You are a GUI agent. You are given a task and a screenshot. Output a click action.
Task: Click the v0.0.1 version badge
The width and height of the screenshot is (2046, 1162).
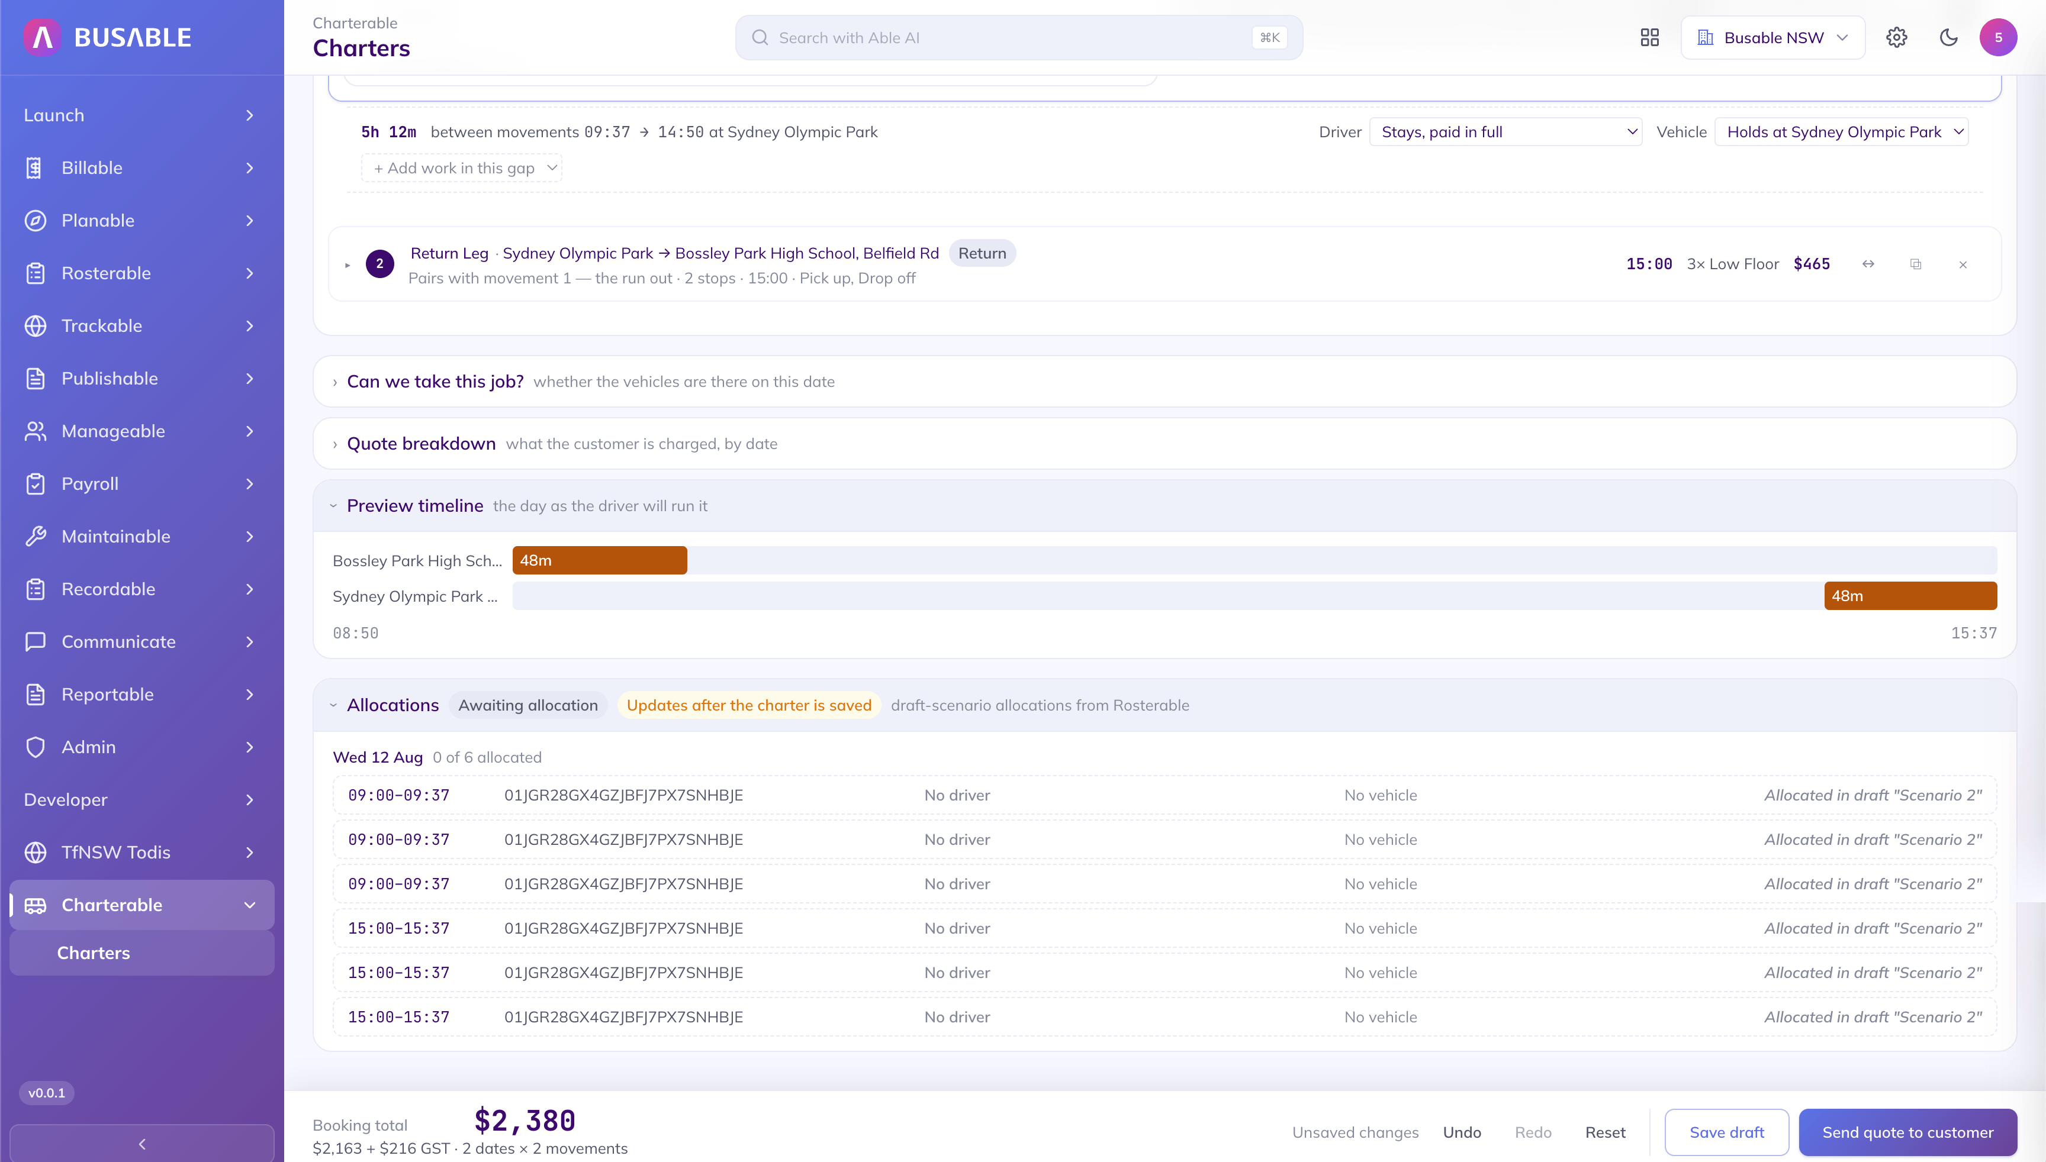pyautogui.click(x=46, y=1093)
